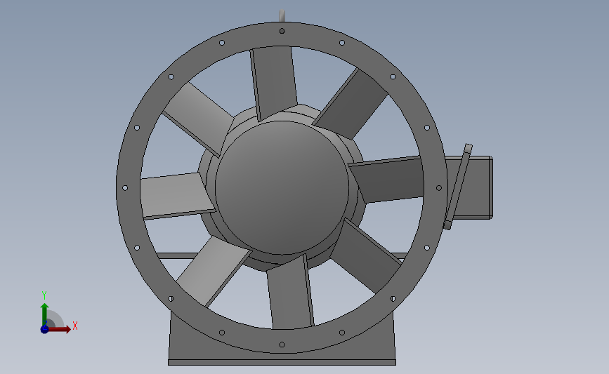This screenshot has width=609, height=374.
Task: Select the central domed hub of the fan
Action: pos(282,188)
